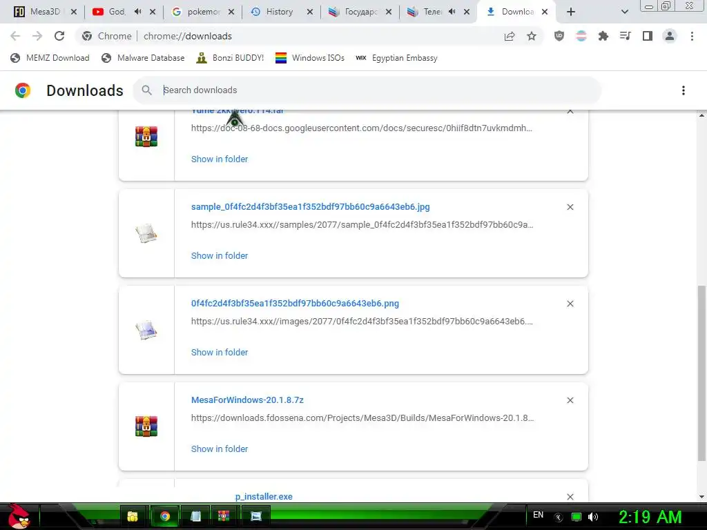Go back with the back arrow

point(15,36)
